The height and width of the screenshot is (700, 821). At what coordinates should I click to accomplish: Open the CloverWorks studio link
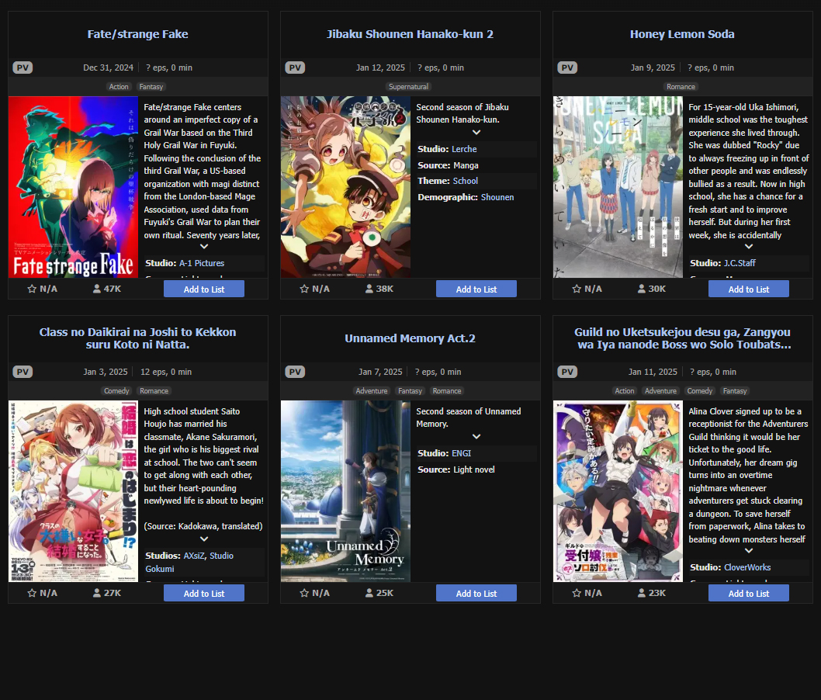(x=747, y=567)
